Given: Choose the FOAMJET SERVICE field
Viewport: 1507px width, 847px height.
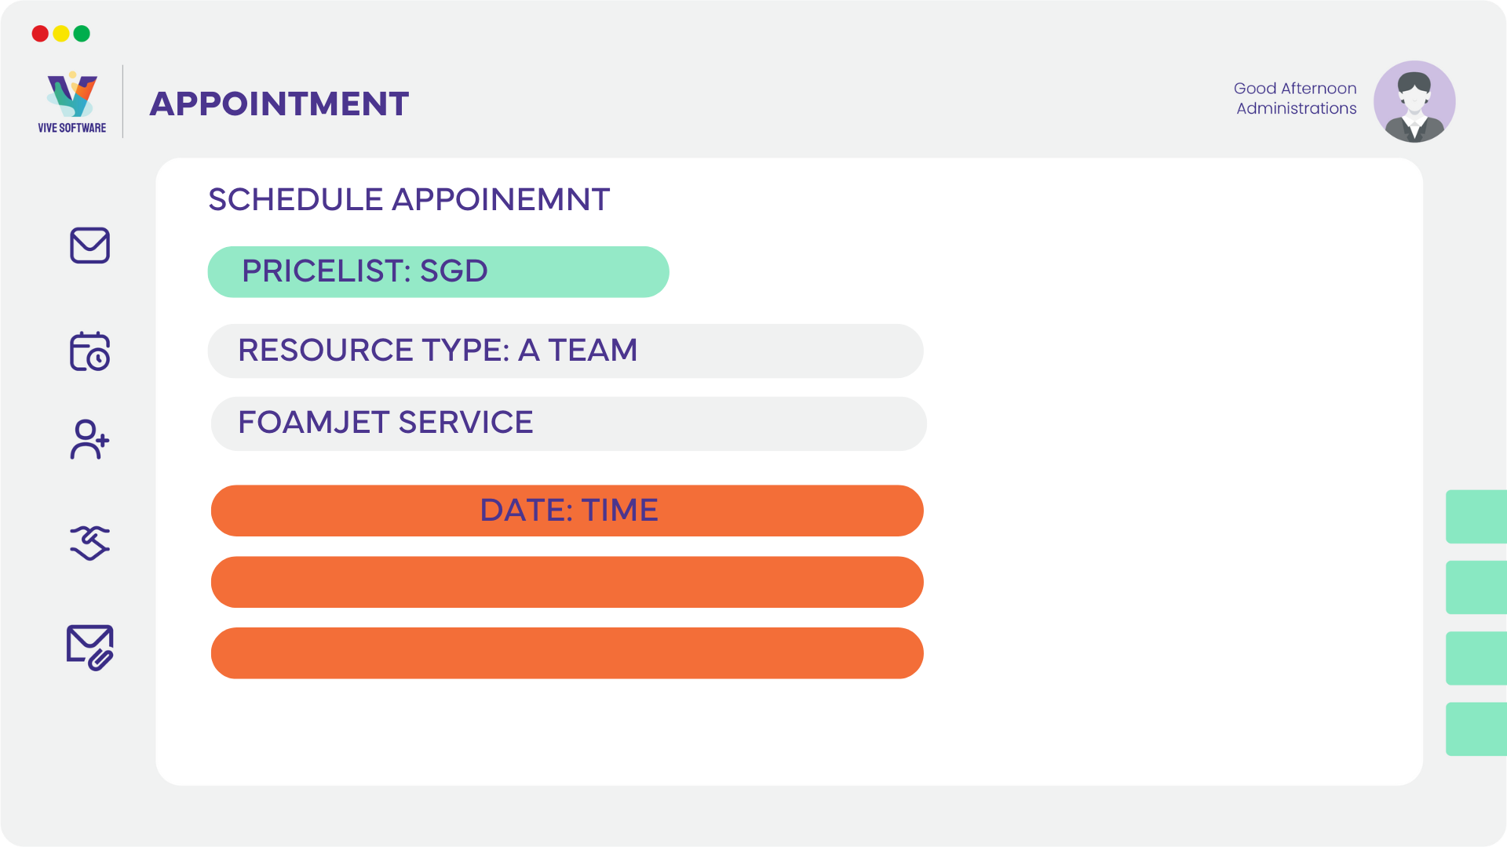Looking at the screenshot, I should coord(568,423).
